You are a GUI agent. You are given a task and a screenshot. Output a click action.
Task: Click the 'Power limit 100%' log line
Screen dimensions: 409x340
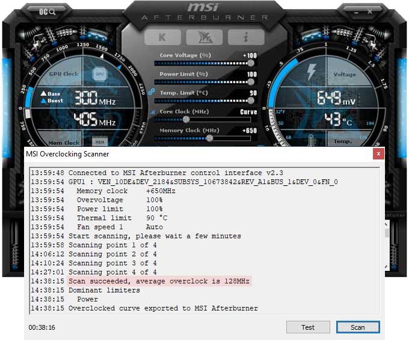[x=97, y=209]
